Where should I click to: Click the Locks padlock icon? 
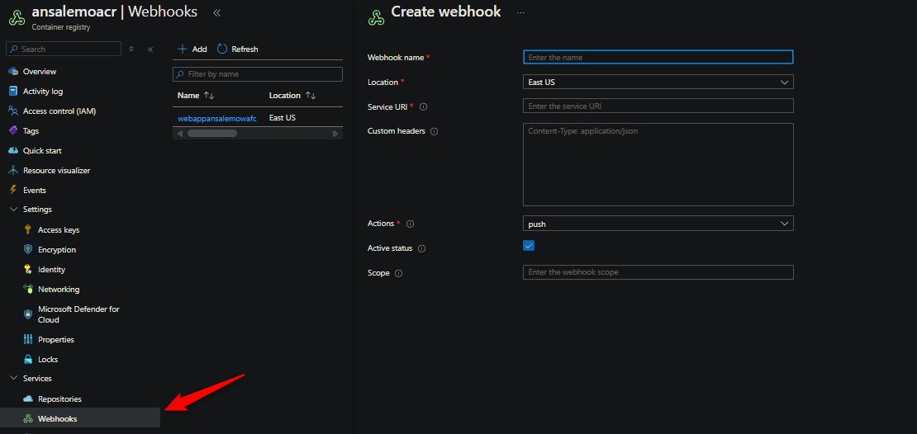click(27, 359)
